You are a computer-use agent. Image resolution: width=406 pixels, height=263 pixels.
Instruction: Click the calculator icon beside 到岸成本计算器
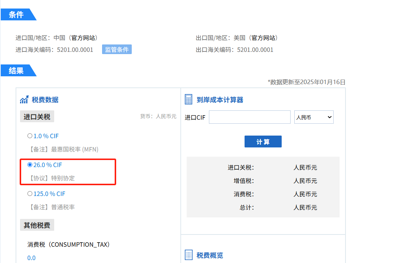(189, 100)
